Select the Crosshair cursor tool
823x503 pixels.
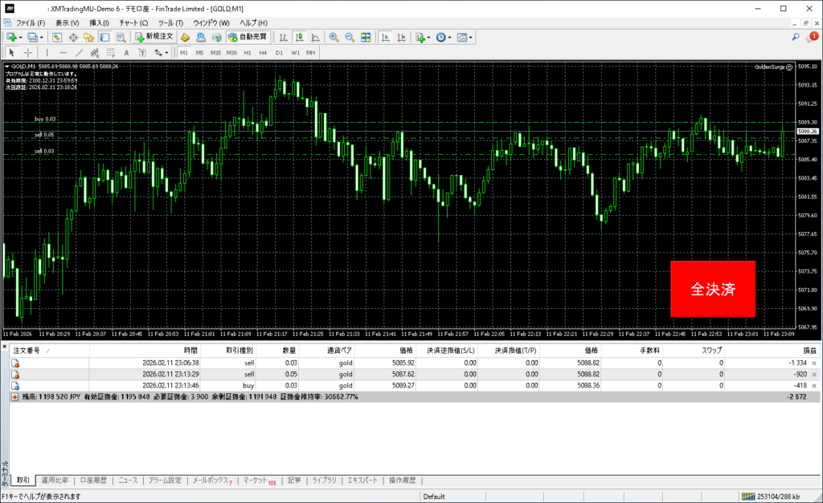(28, 53)
